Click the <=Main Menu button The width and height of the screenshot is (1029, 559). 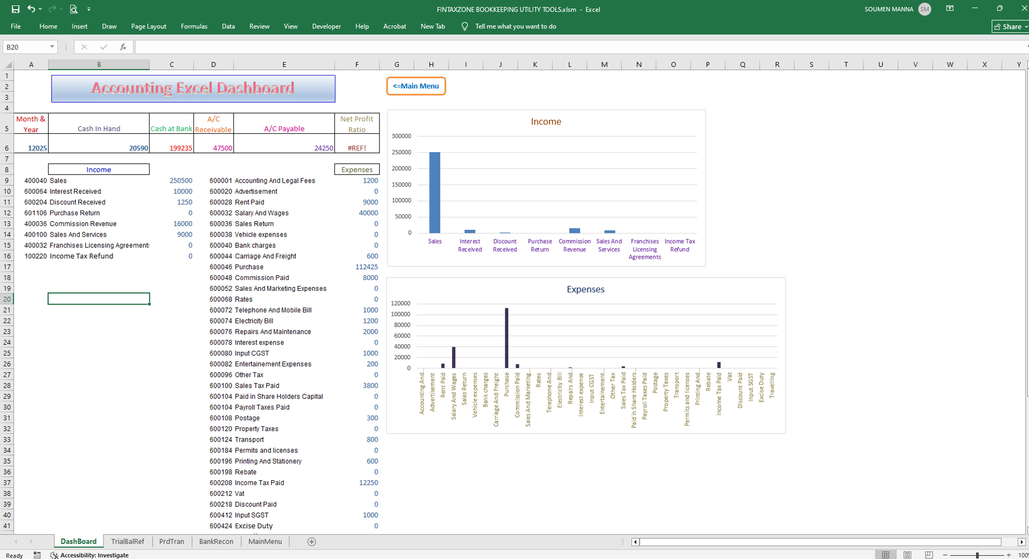pyautogui.click(x=416, y=86)
